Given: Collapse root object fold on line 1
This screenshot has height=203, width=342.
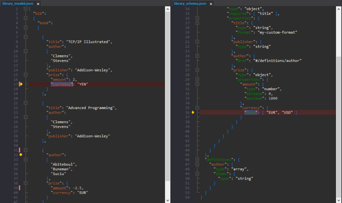Looking at the screenshot, I should pyautogui.click(x=25, y=9).
